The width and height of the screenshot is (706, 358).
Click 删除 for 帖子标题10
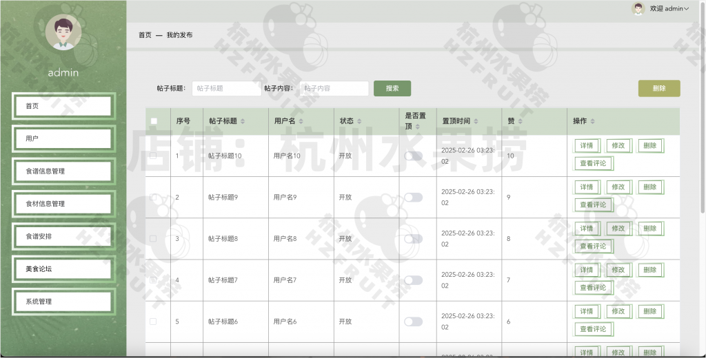pyautogui.click(x=649, y=146)
